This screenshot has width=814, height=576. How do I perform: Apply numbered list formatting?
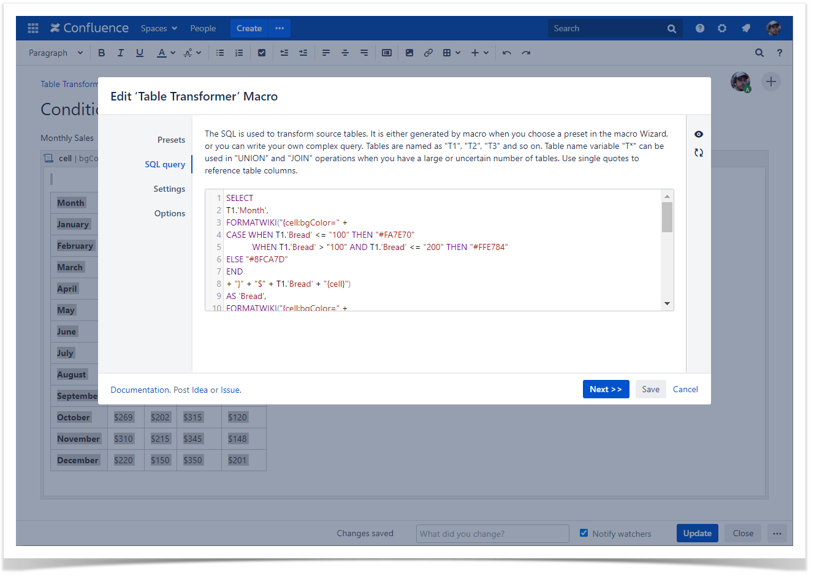(239, 53)
